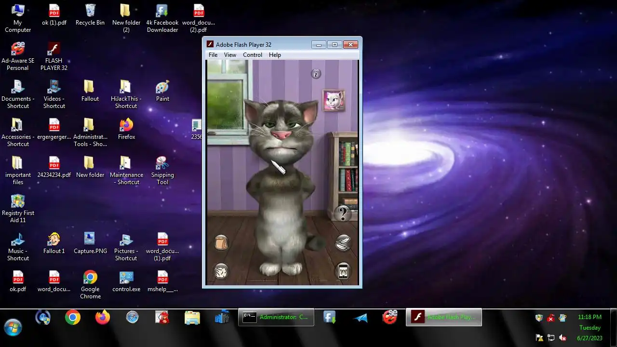Open Safari compass icon in taskbar
Viewport: 617px width, 347px height.
pos(132,317)
